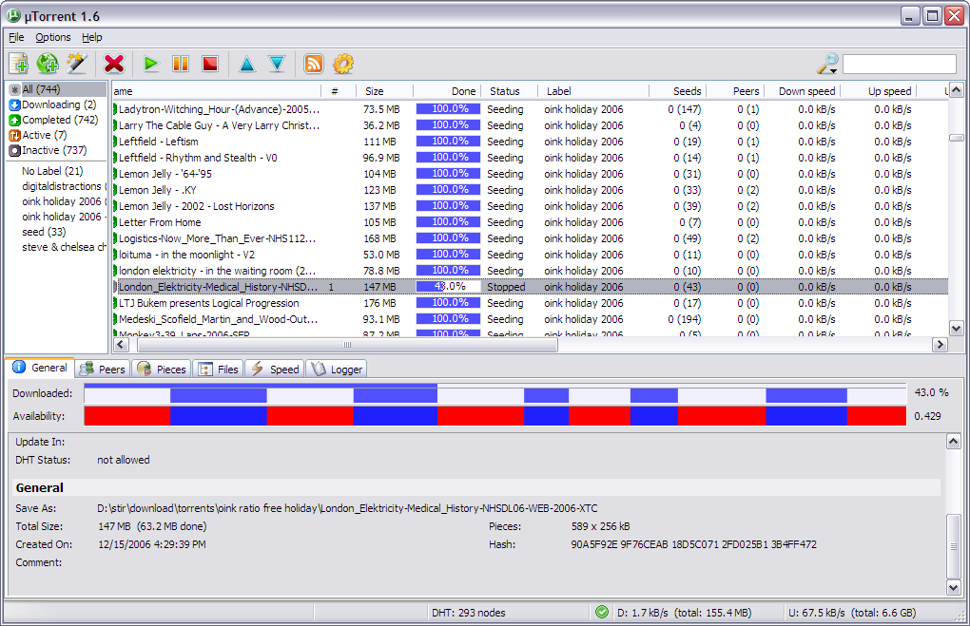Image resolution: width=970 pixels, height=626 pixels.
Task: Switch to the Pieces tab
Action: (162, 369)
